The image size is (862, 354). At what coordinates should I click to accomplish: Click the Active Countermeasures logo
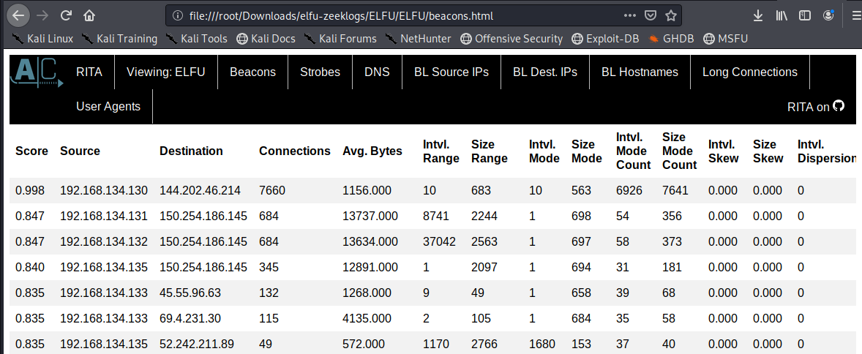[x=37, y=72]
